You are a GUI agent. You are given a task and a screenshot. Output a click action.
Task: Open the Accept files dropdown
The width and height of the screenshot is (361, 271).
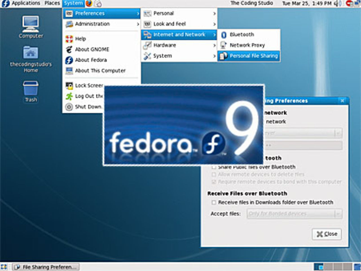click(295, 214)
